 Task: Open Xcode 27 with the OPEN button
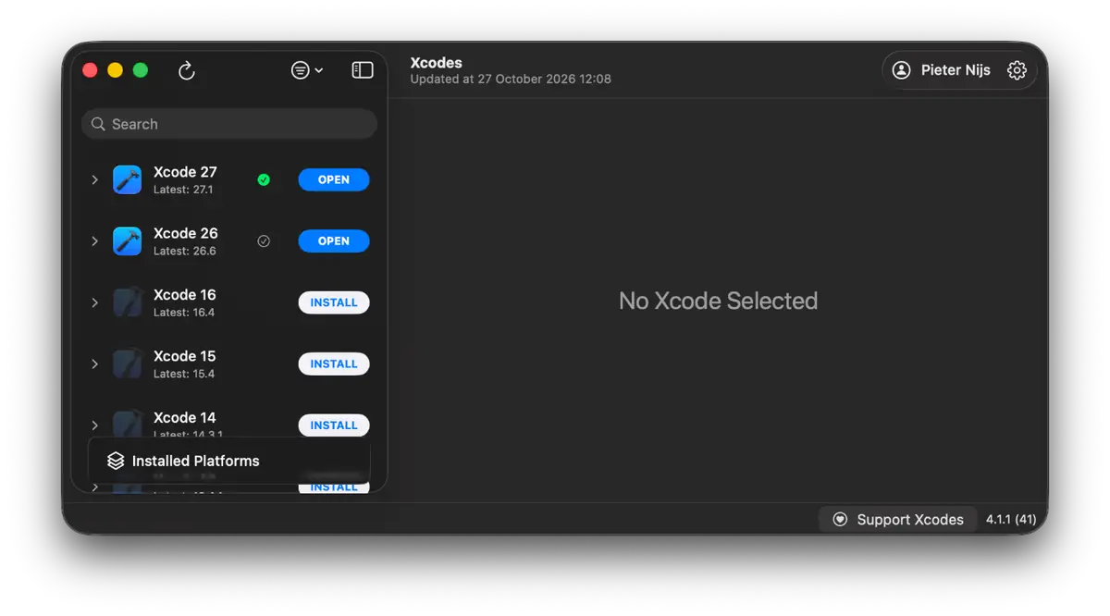tap(334, 179)
